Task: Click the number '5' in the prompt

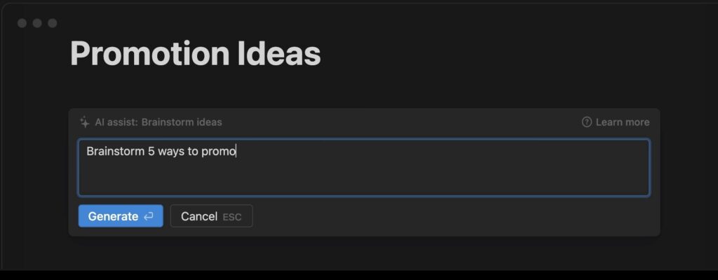Action: pos(151,151)
